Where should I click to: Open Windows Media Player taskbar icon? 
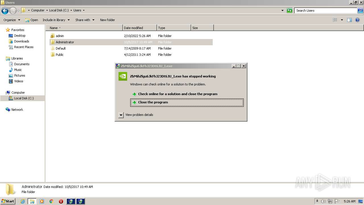(x=42, y=201)
